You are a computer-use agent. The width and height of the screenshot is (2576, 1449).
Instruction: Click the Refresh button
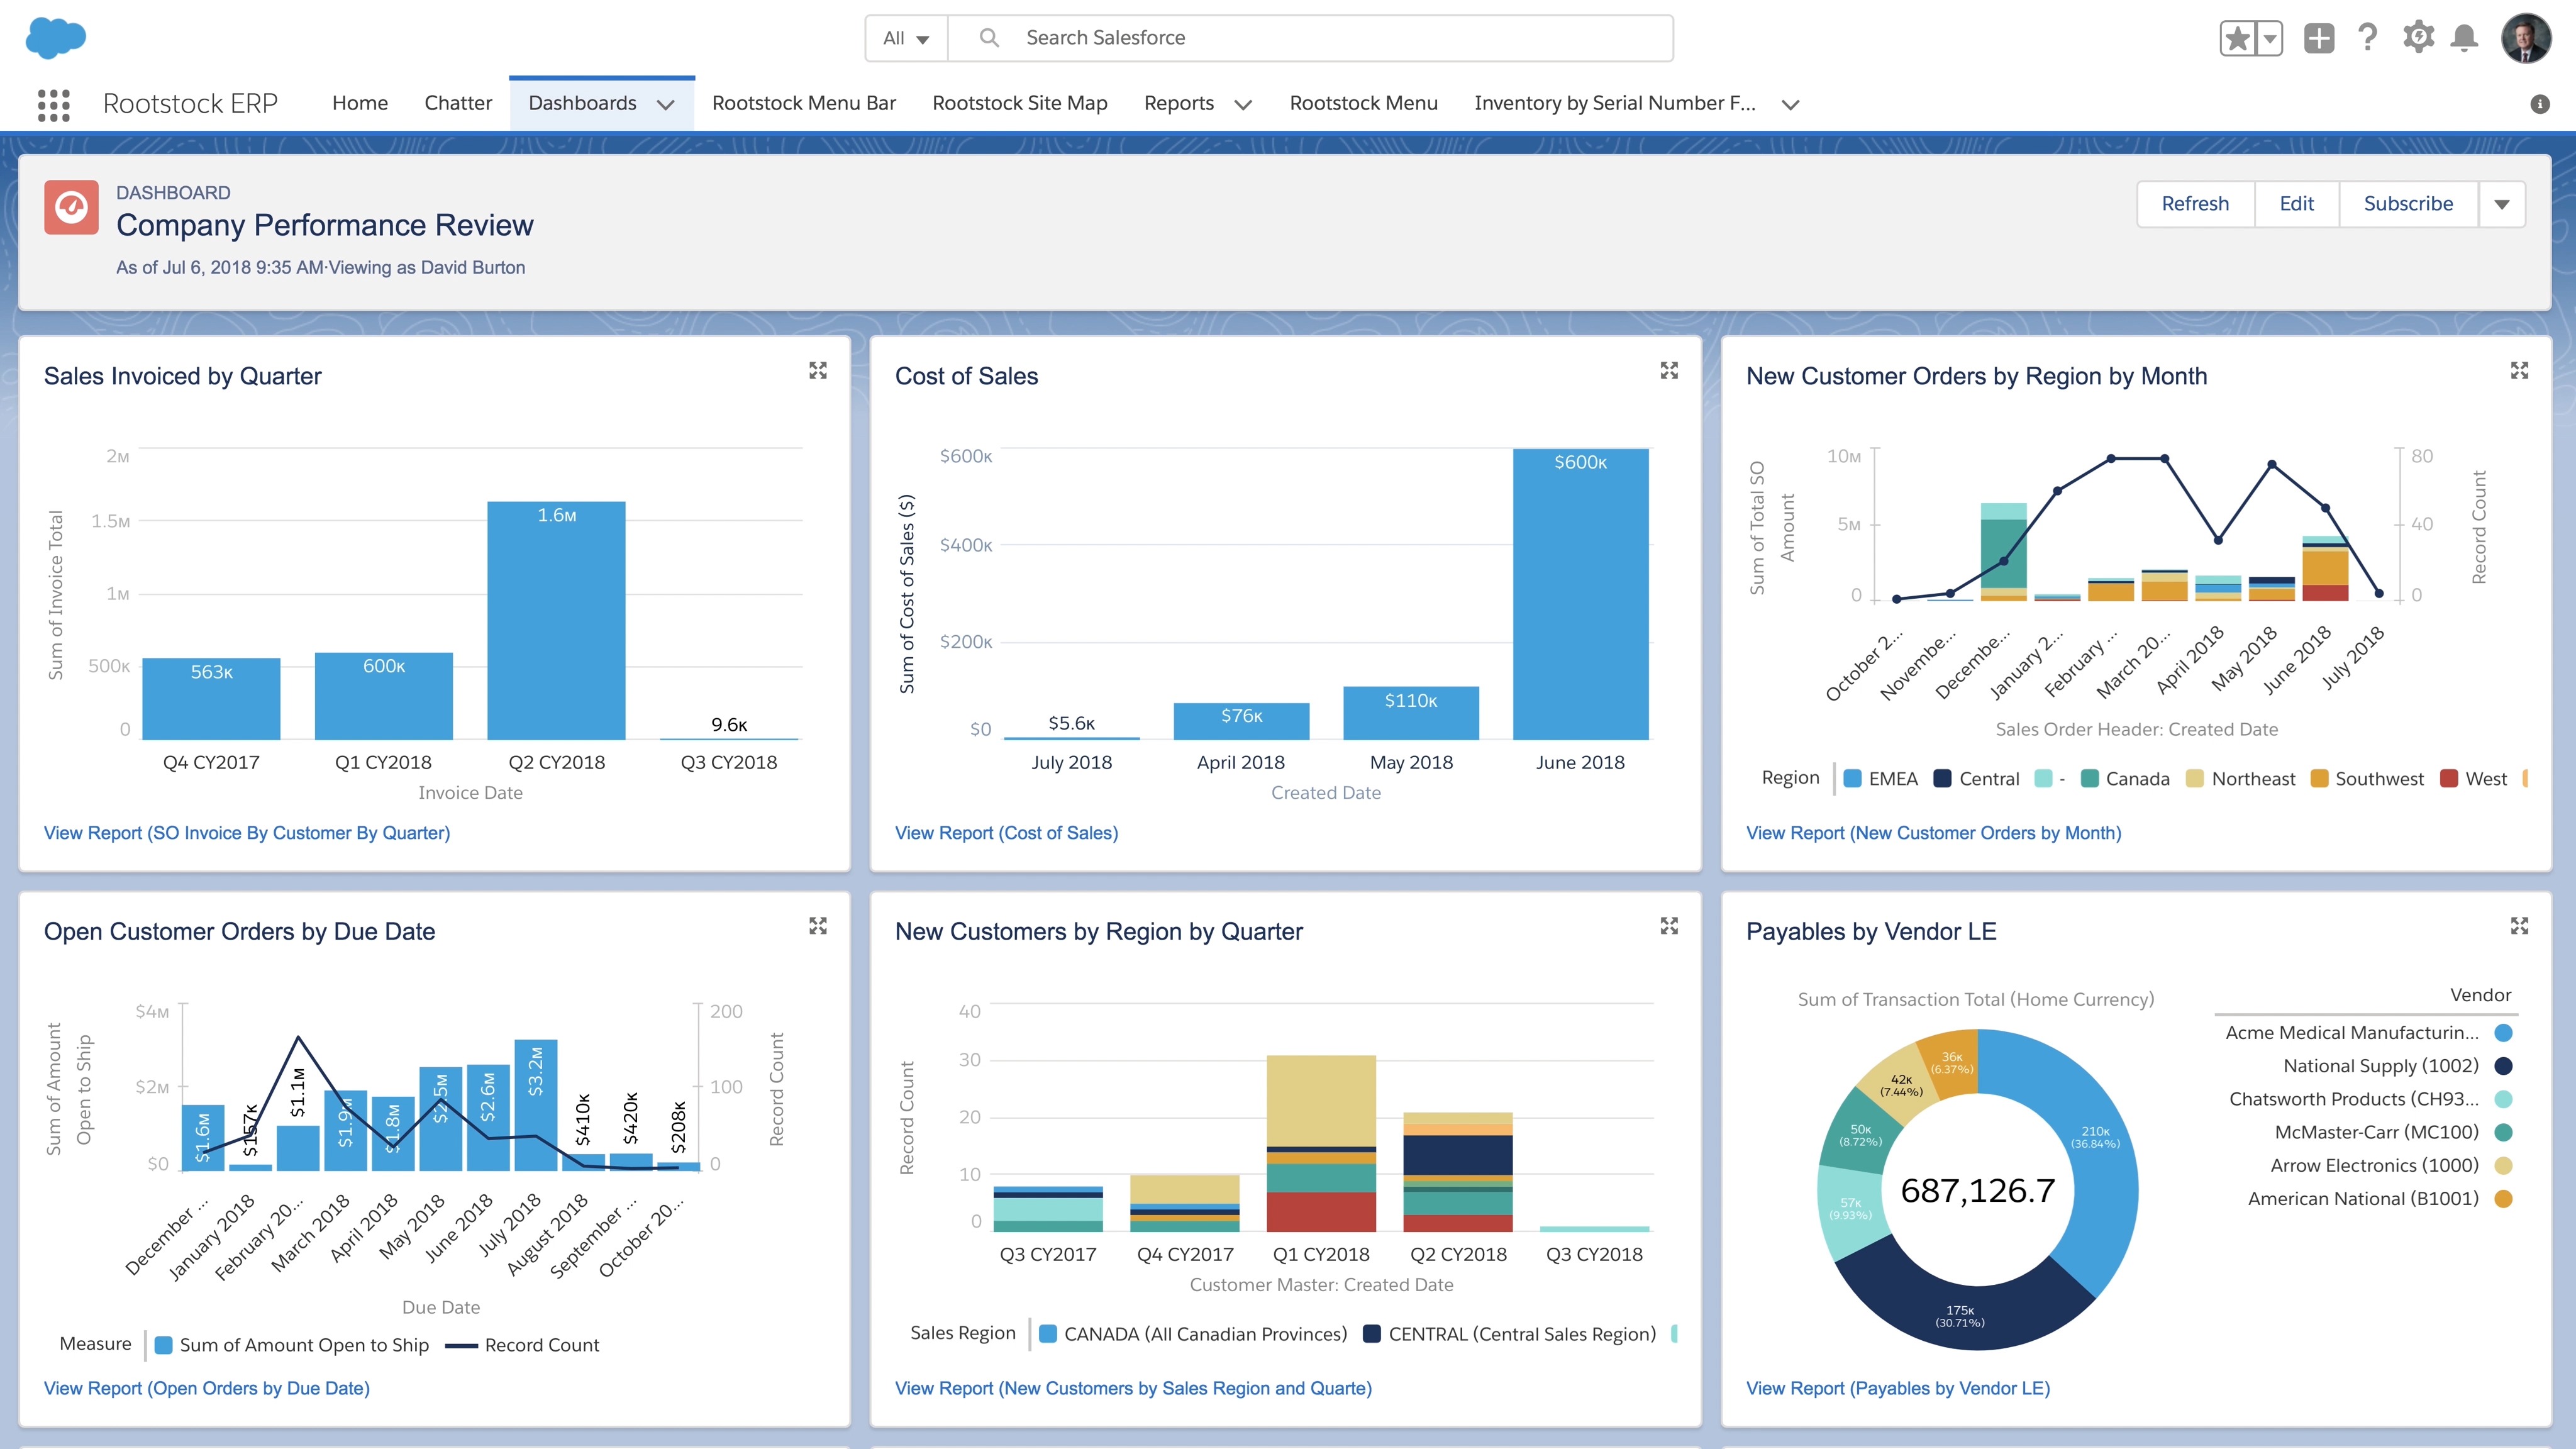point(2195,204)
